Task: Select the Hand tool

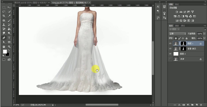Action: pos(4,47)
